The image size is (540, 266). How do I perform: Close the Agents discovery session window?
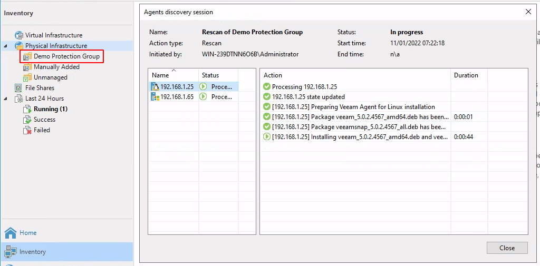(x=528, y=12)
